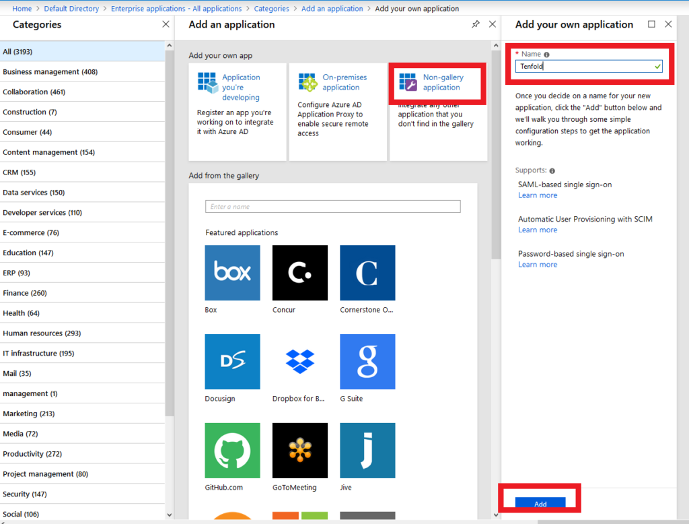
Task: Go to Home in the breadcrumb
Action: pos(22,8)
